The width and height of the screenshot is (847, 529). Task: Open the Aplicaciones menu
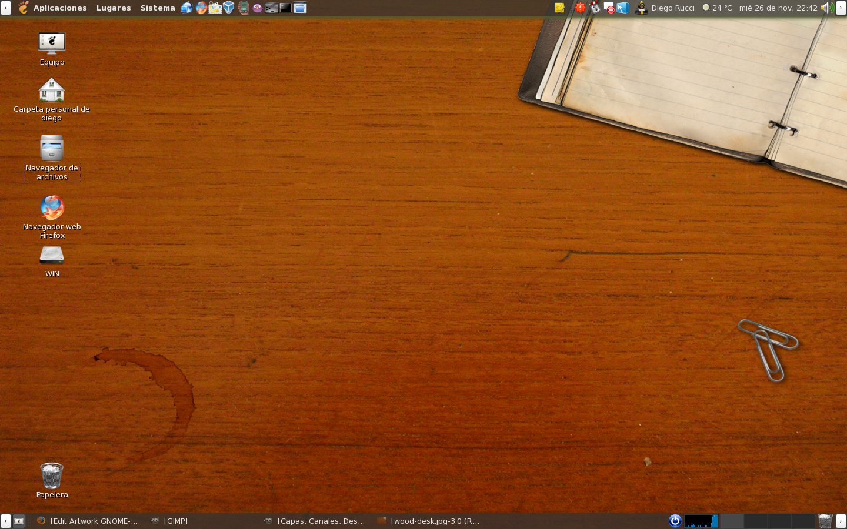(60, 8)
